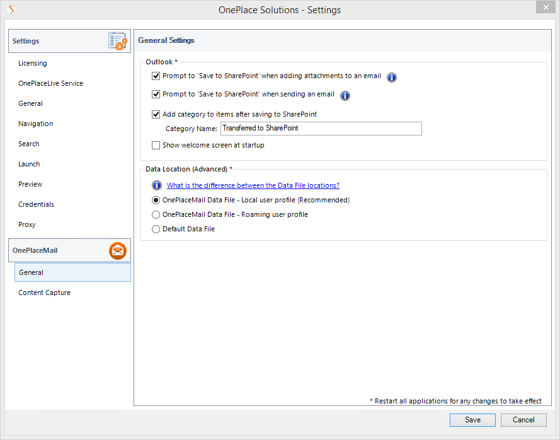Select Roaming user profile data file option

coord(156,214)
